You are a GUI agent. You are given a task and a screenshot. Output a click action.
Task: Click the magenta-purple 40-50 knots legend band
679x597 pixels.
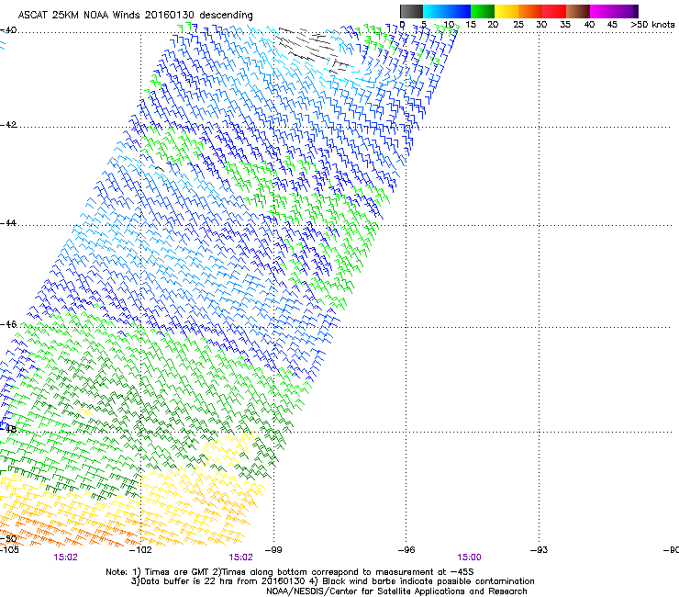(x=614, y=11)
